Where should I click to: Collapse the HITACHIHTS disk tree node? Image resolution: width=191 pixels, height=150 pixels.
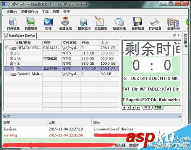coord(7,48)
